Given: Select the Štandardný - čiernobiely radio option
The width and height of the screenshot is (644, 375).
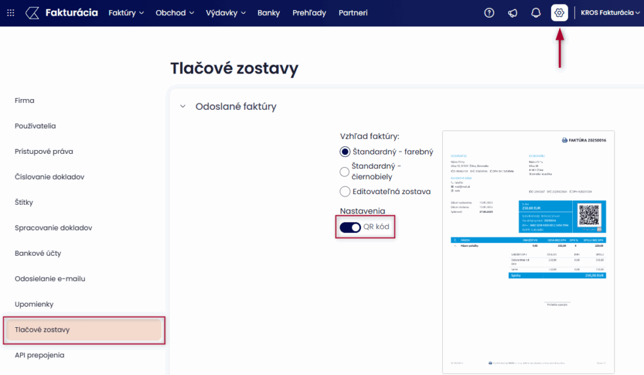Looking at the screenshot, I should 345,171.
